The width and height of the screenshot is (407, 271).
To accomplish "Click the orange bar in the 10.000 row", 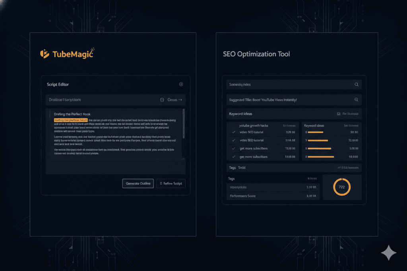I will (x=321, y=157).
